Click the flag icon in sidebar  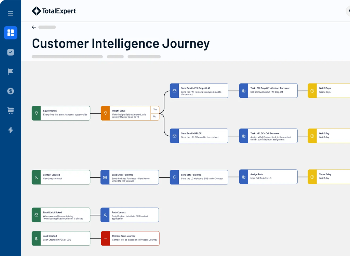click(x=11, y=72)
